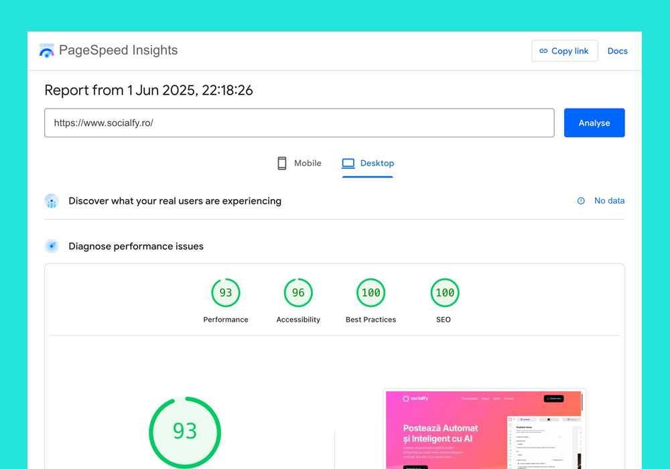Click the SEO label under gauge
Image resolution: width=670 pixels, height=469 pixels.
point(443,320)
